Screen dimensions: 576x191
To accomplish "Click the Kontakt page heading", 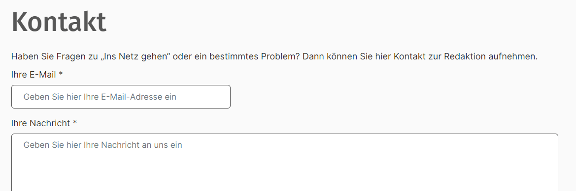I will [x=59, y=22].
